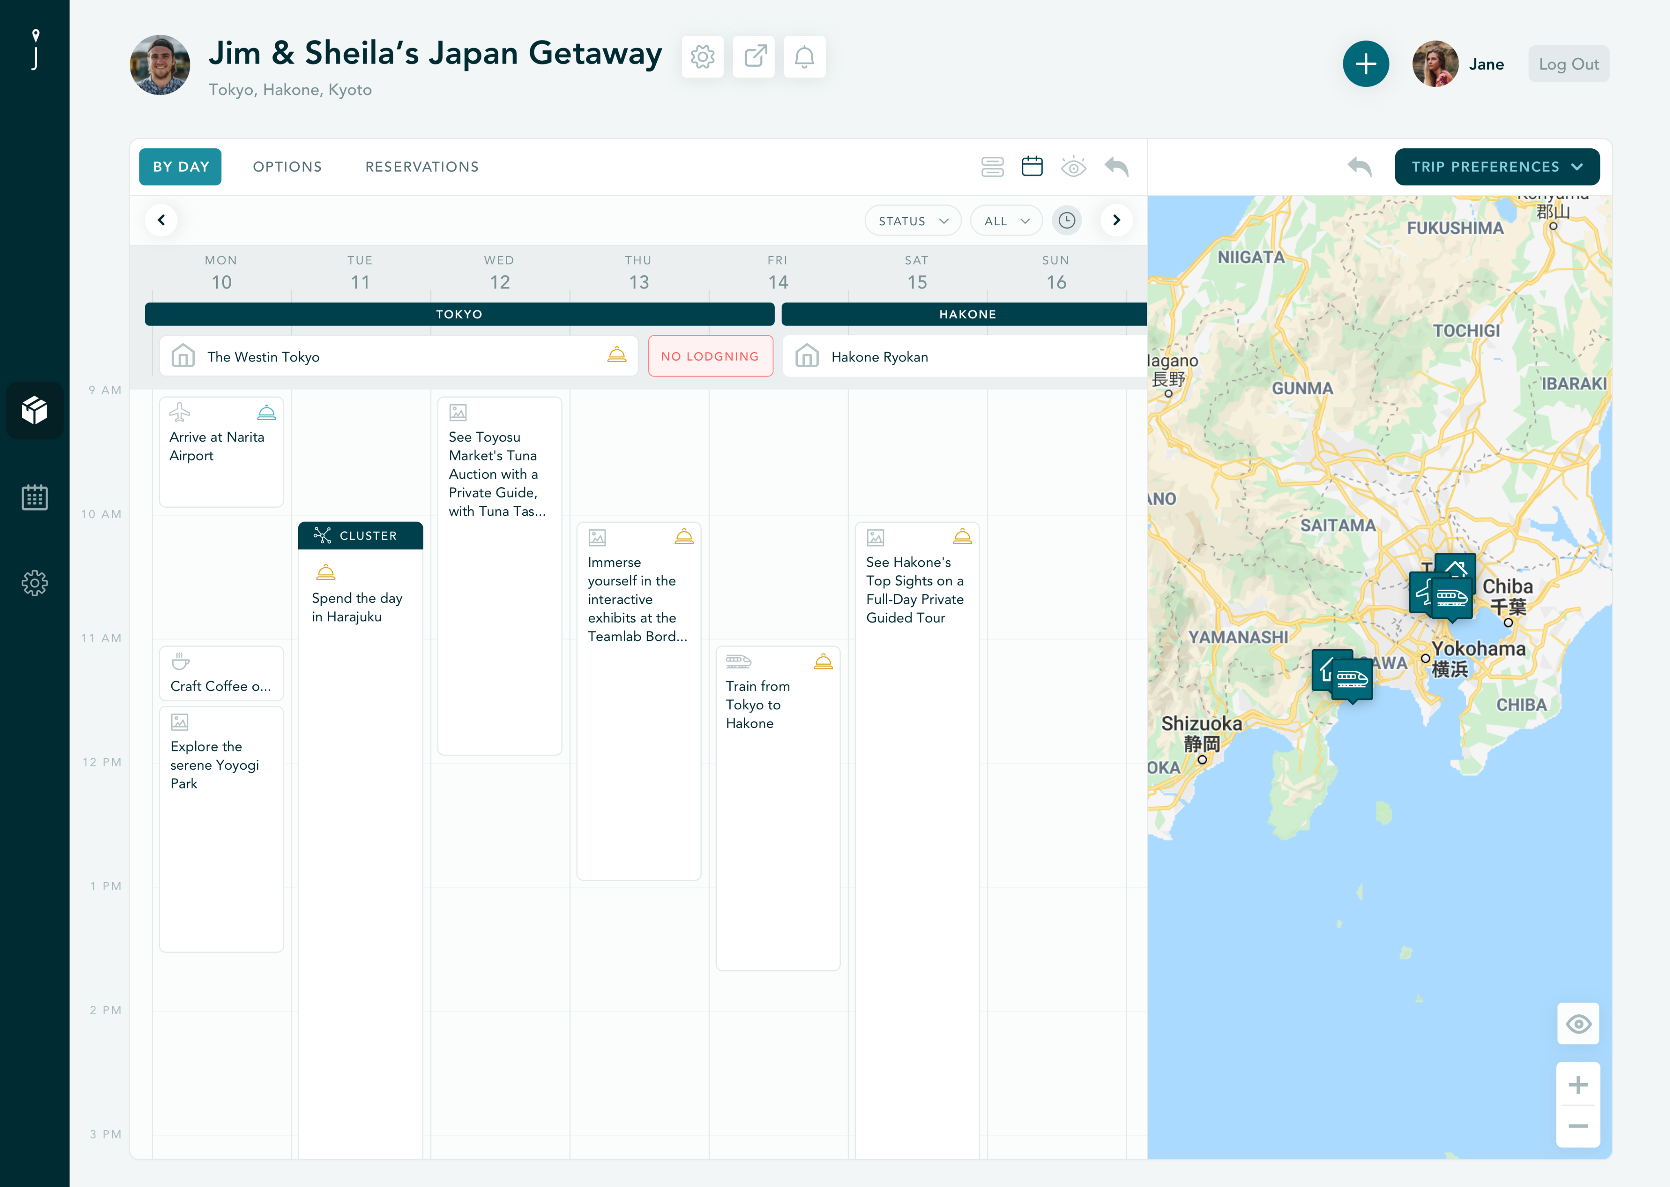
Task: Expand the ALL filter dropdown
Action: click(x=1006, y=221)
